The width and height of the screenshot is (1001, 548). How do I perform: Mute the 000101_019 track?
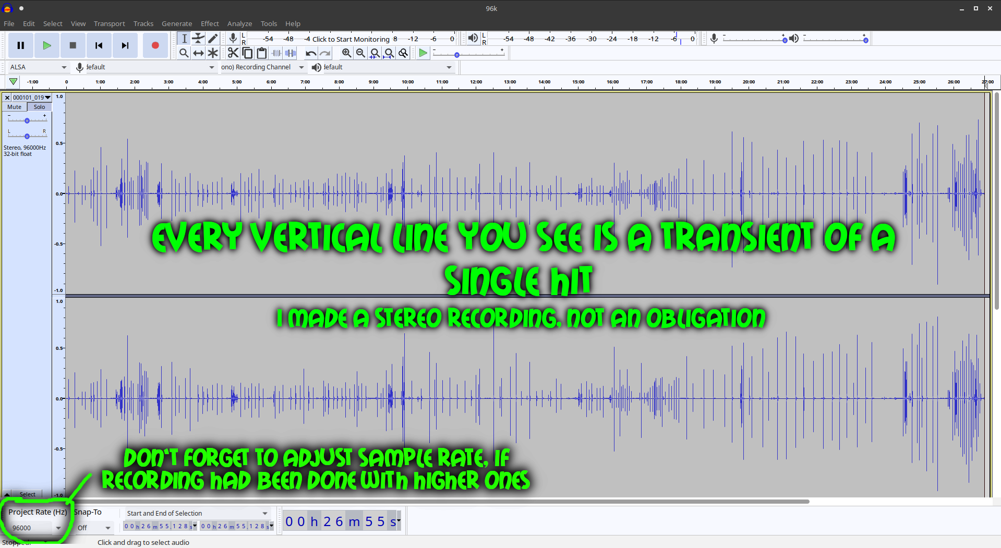pyautogui.click(x=14, y=107)
